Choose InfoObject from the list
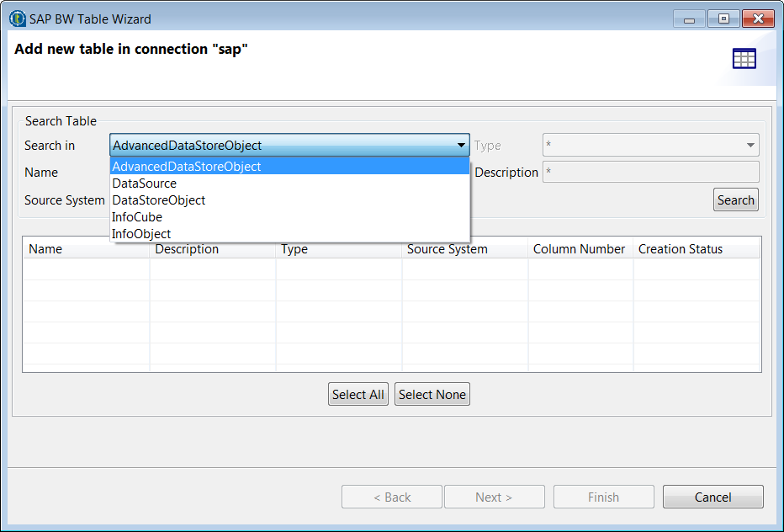The image size is (784, 532). 141,234
